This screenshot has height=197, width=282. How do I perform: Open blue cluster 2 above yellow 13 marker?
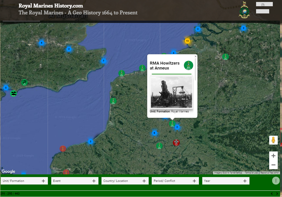(198, 29)
